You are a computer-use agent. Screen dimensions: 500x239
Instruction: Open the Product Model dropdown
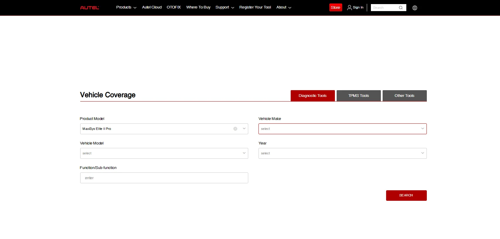(x=164, y=129)
